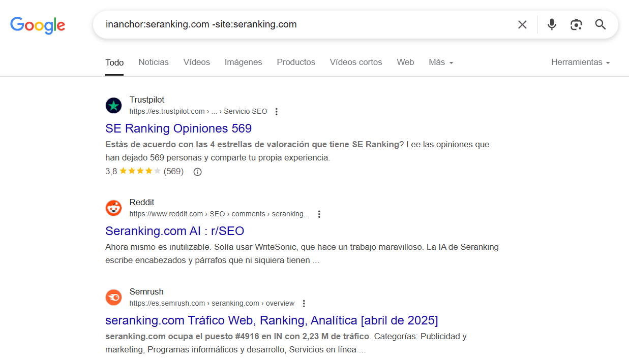Open three-dot menu for Semrush result
This screenshot has height=360, width=629.
304,304
